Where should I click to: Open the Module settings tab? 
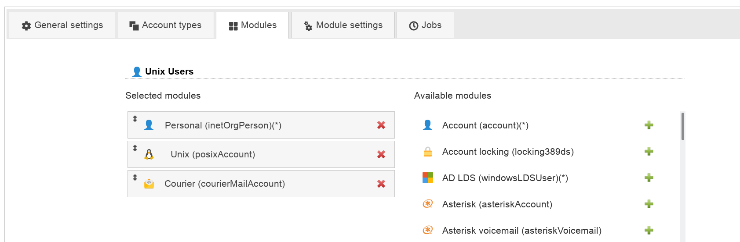(x=343, y=25)
